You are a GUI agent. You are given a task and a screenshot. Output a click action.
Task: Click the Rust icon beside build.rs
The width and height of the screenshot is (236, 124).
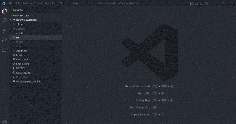pos(14,55)
